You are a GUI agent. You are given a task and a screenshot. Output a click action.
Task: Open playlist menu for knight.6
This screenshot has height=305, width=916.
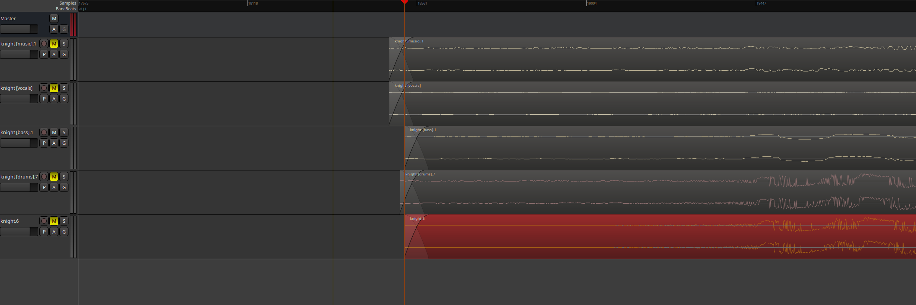[x=44, y=232]
